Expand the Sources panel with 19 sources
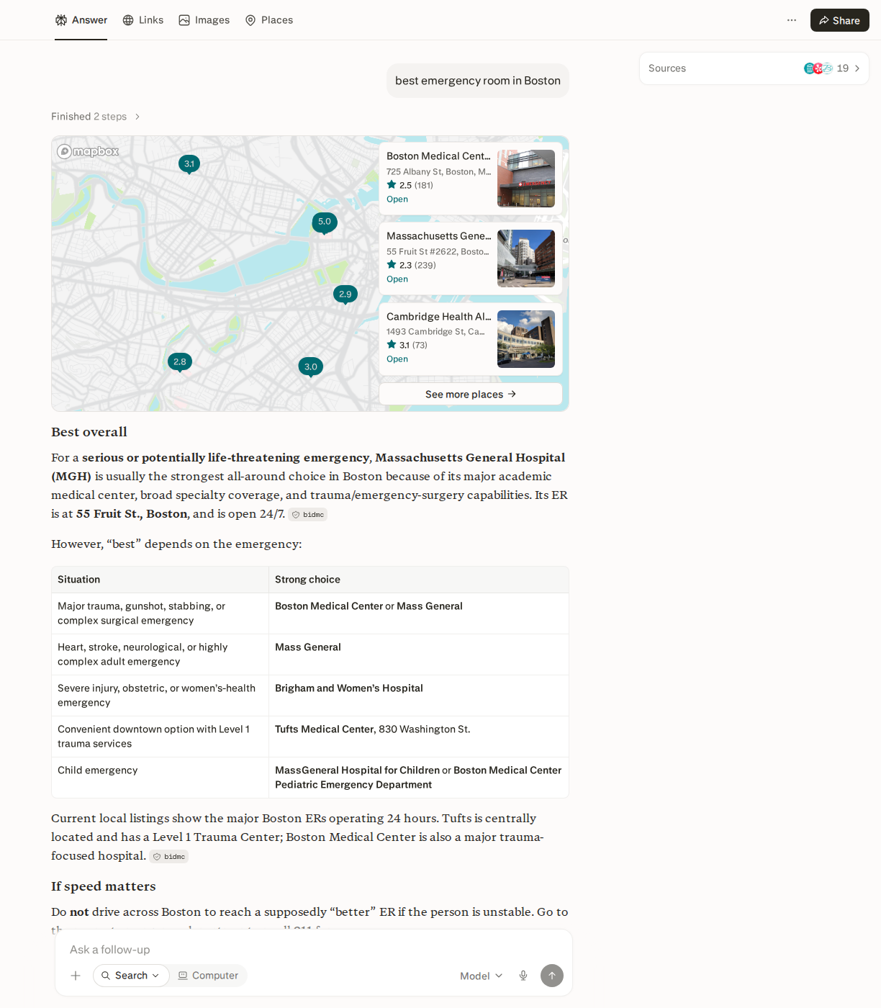This screenshot has height=1008, width=881. pyautogui.click(x=754, y=68)
